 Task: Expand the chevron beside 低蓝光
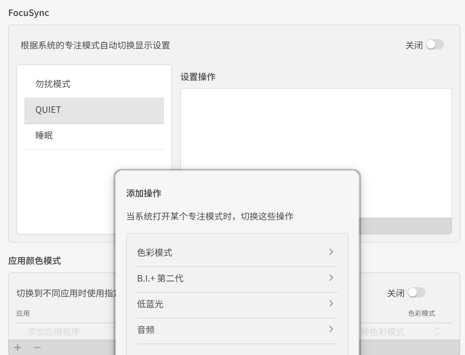click(331, 303)
